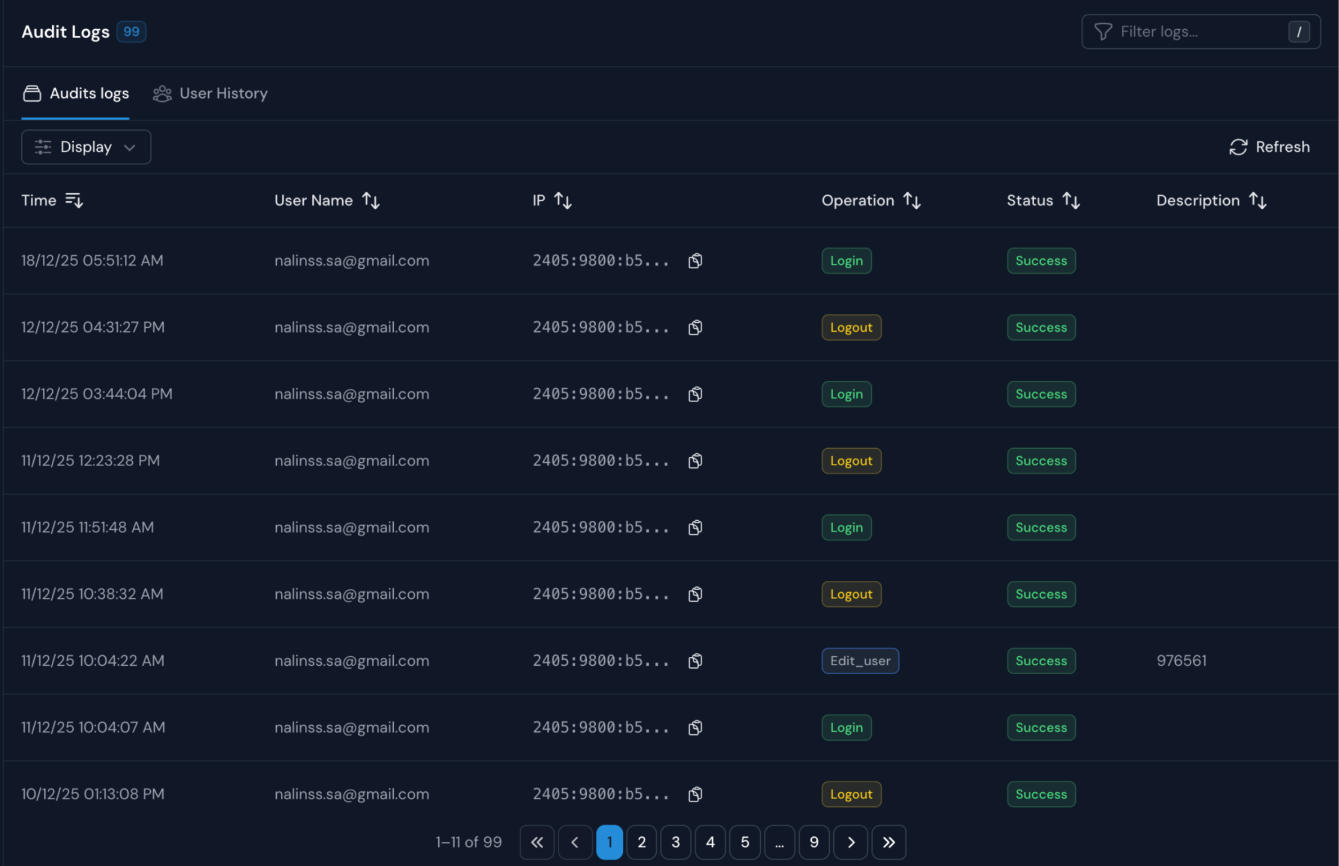The height and width of the screenshot is (866, 1339).
Task: Open page 2 of results
Action: [641, 842]
